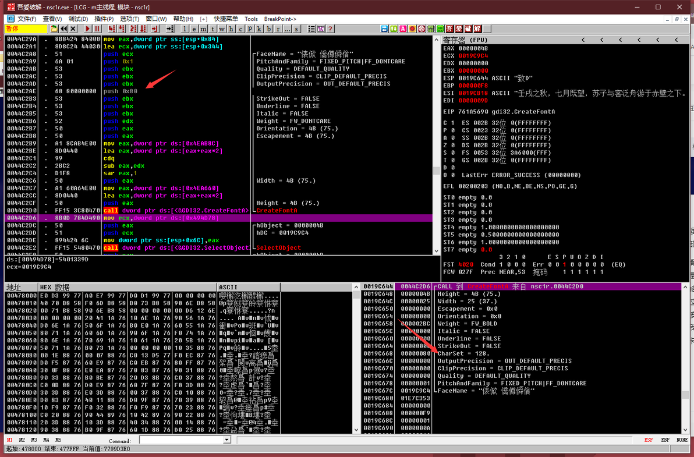The image size is (694, 457).
Task: Click the 地址 column header in dump
Action: (21, 287)
